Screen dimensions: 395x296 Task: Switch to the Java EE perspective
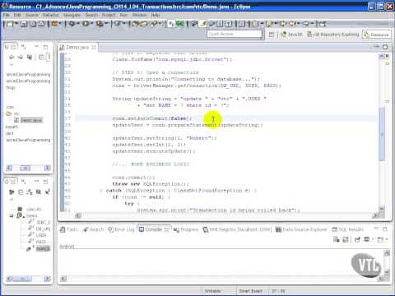click(x=292, y=35)
